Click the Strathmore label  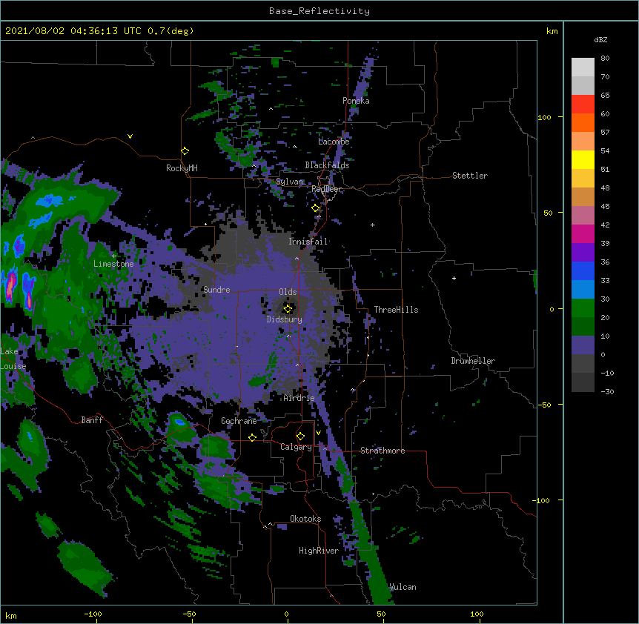pyautogui.click(x=383, y=451)
